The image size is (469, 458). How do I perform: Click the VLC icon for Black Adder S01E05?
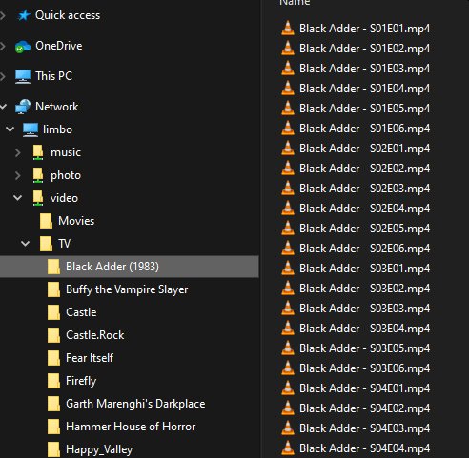pyautogui.click(x=288, y=108)
